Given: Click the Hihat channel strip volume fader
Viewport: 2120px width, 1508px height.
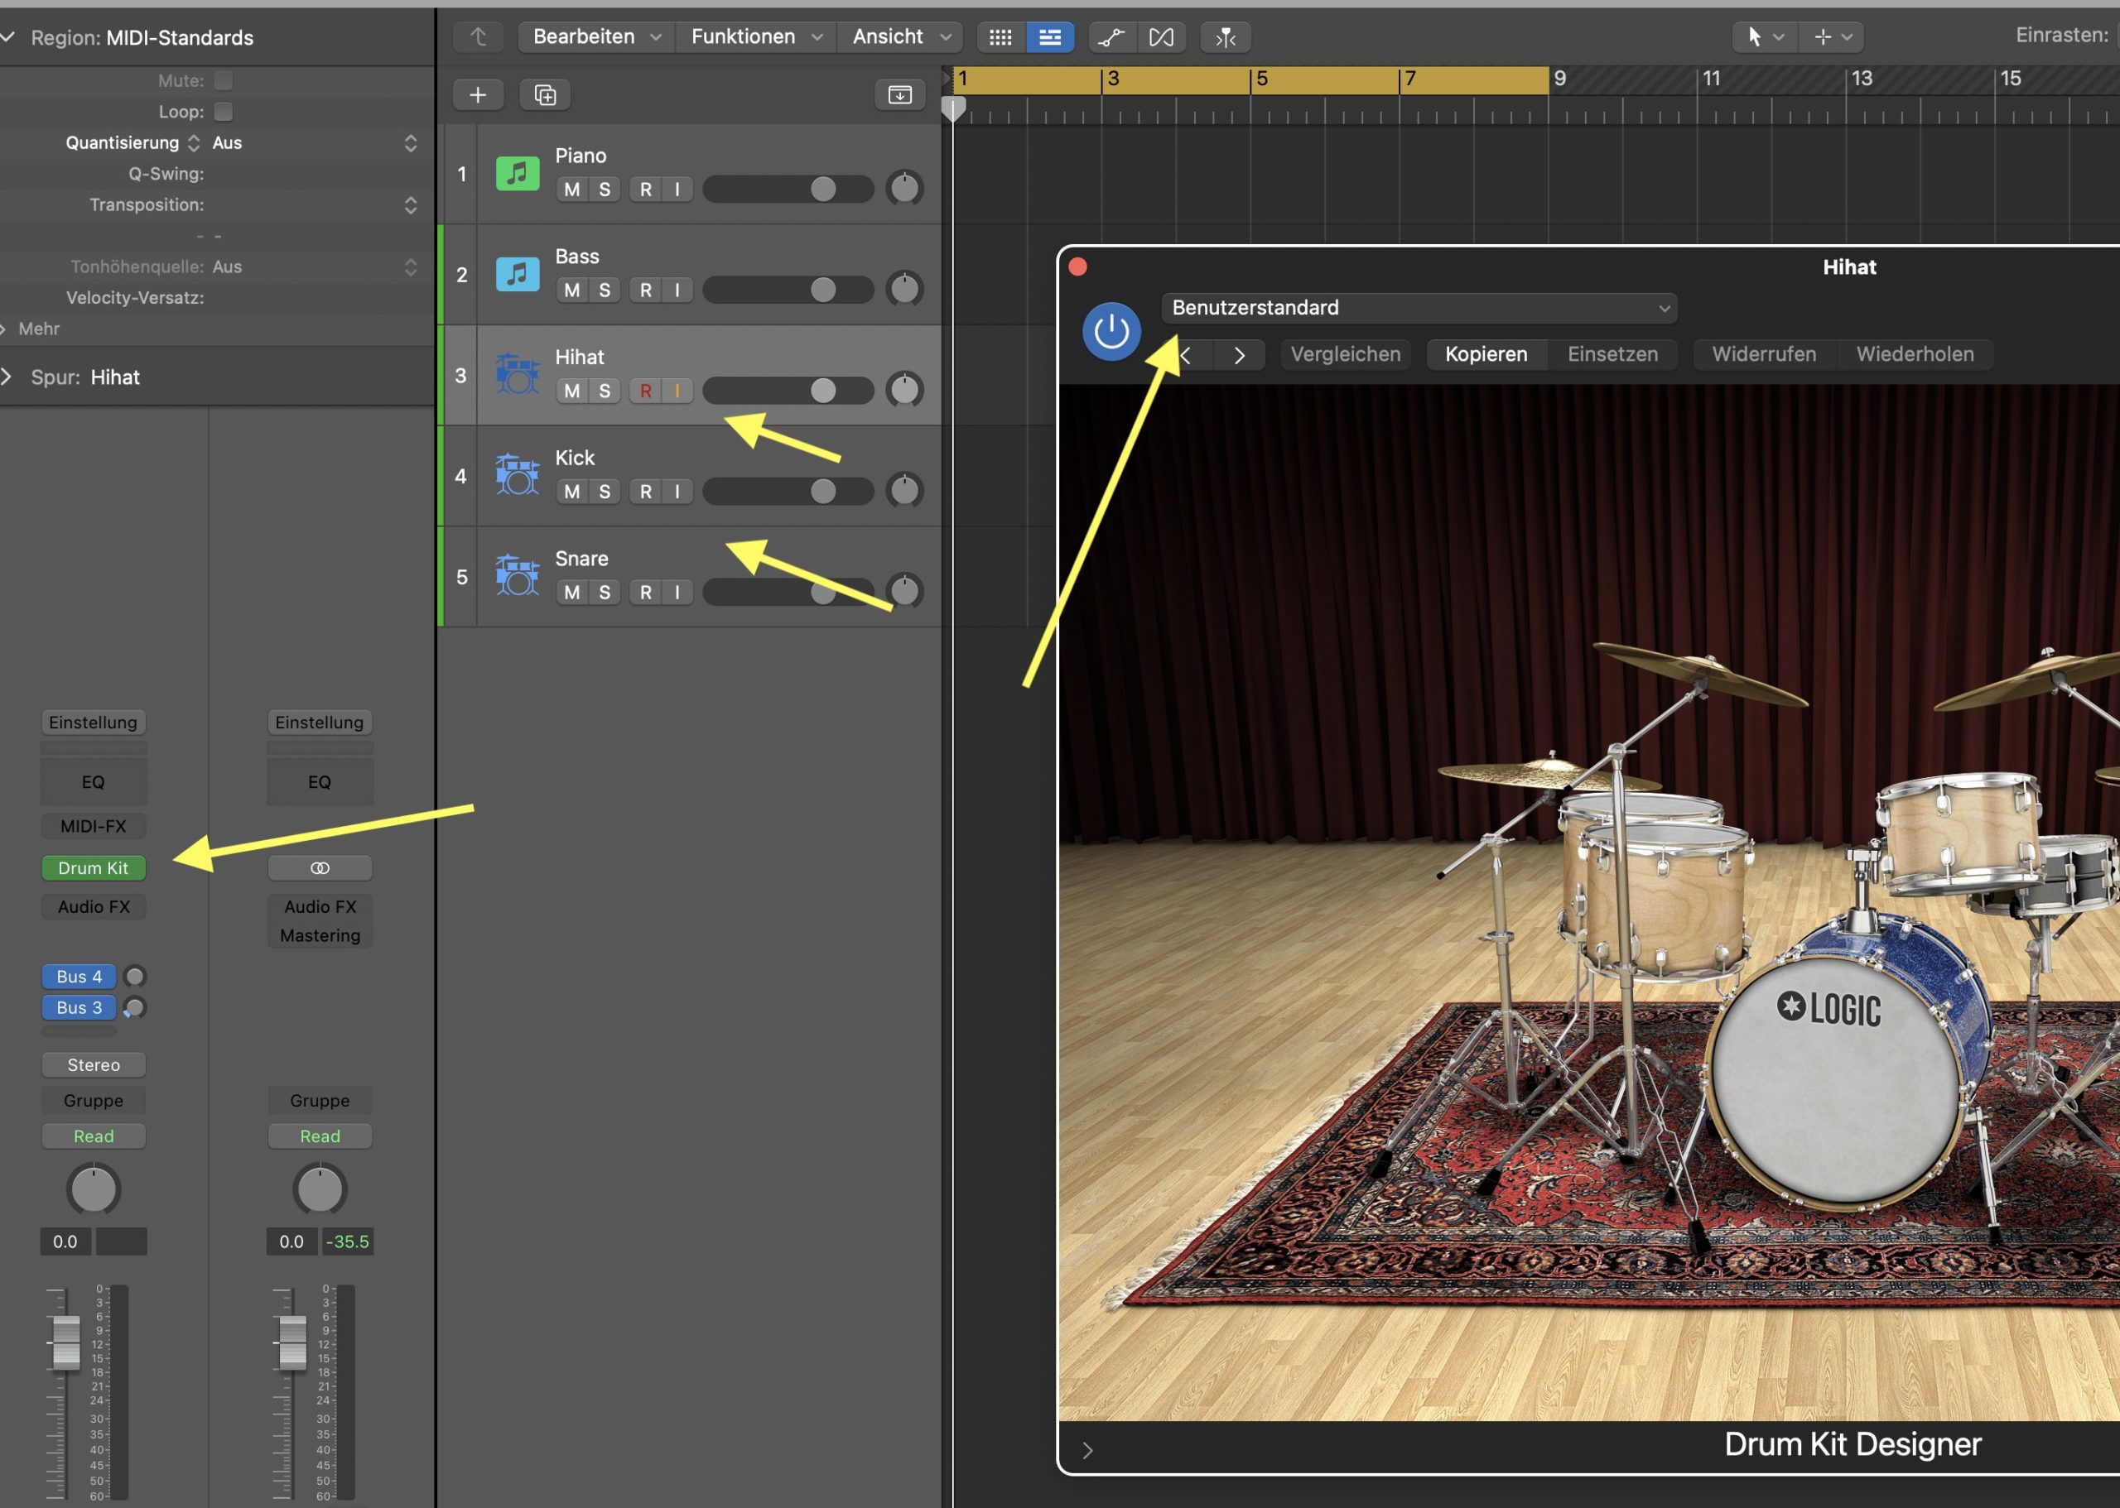Looking at the screenshot, I should (x=66, y=1341).
